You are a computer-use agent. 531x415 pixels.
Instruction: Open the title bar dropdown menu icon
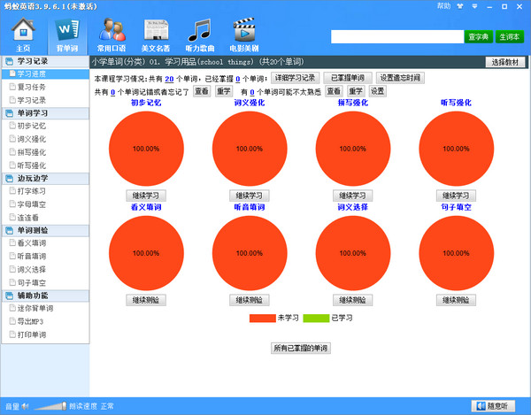coord(474,6)
